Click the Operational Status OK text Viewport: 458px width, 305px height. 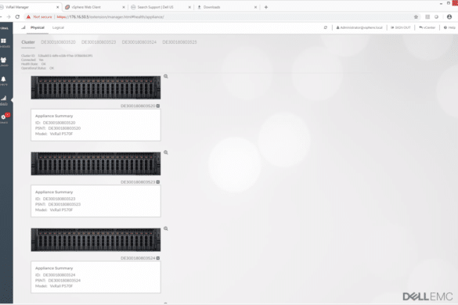(52, 68)
